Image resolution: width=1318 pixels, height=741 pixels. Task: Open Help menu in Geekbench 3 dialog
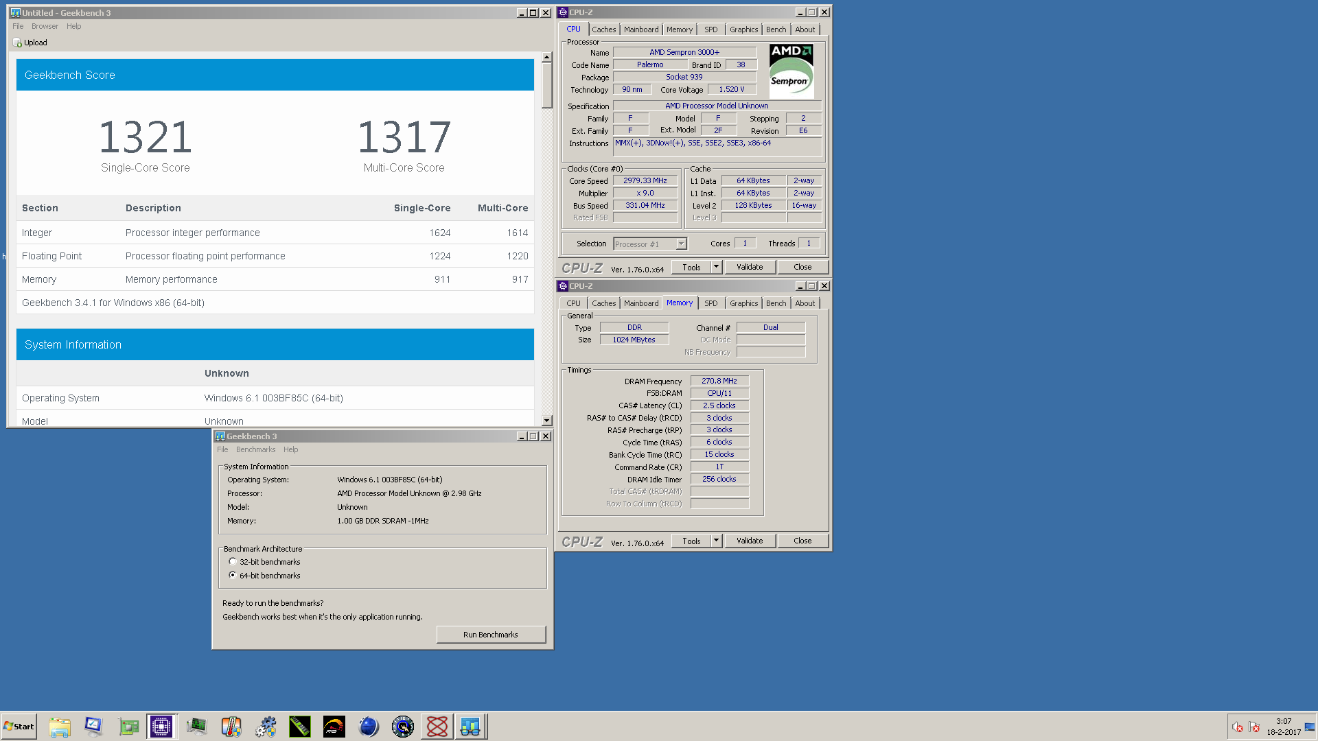point(290,449)
